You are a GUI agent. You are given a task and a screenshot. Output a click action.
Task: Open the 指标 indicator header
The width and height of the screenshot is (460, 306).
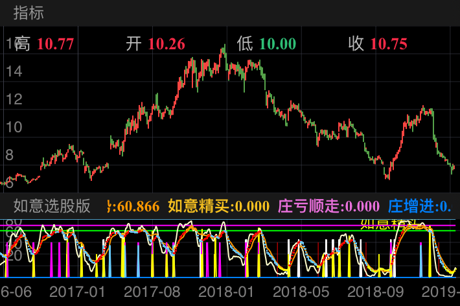click(29, 13)
